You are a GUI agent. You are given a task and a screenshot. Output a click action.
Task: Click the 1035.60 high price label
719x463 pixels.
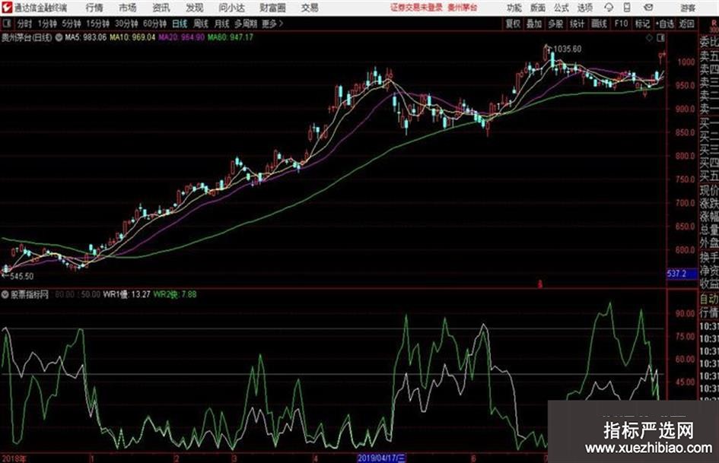pos(568,49)
